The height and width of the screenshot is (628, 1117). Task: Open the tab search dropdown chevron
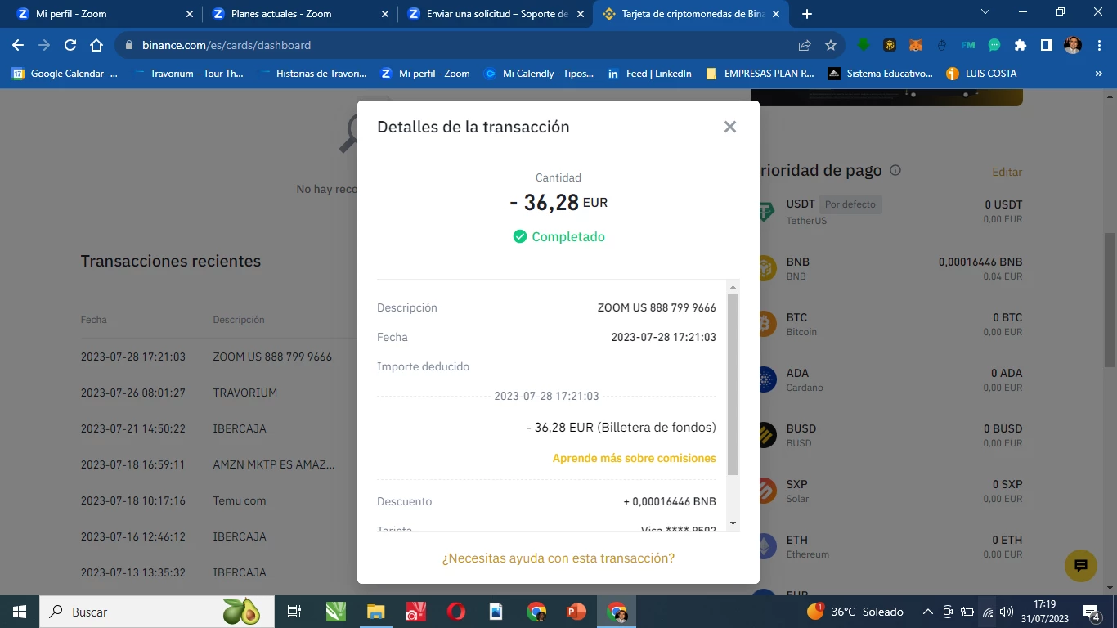click(985, 12)
